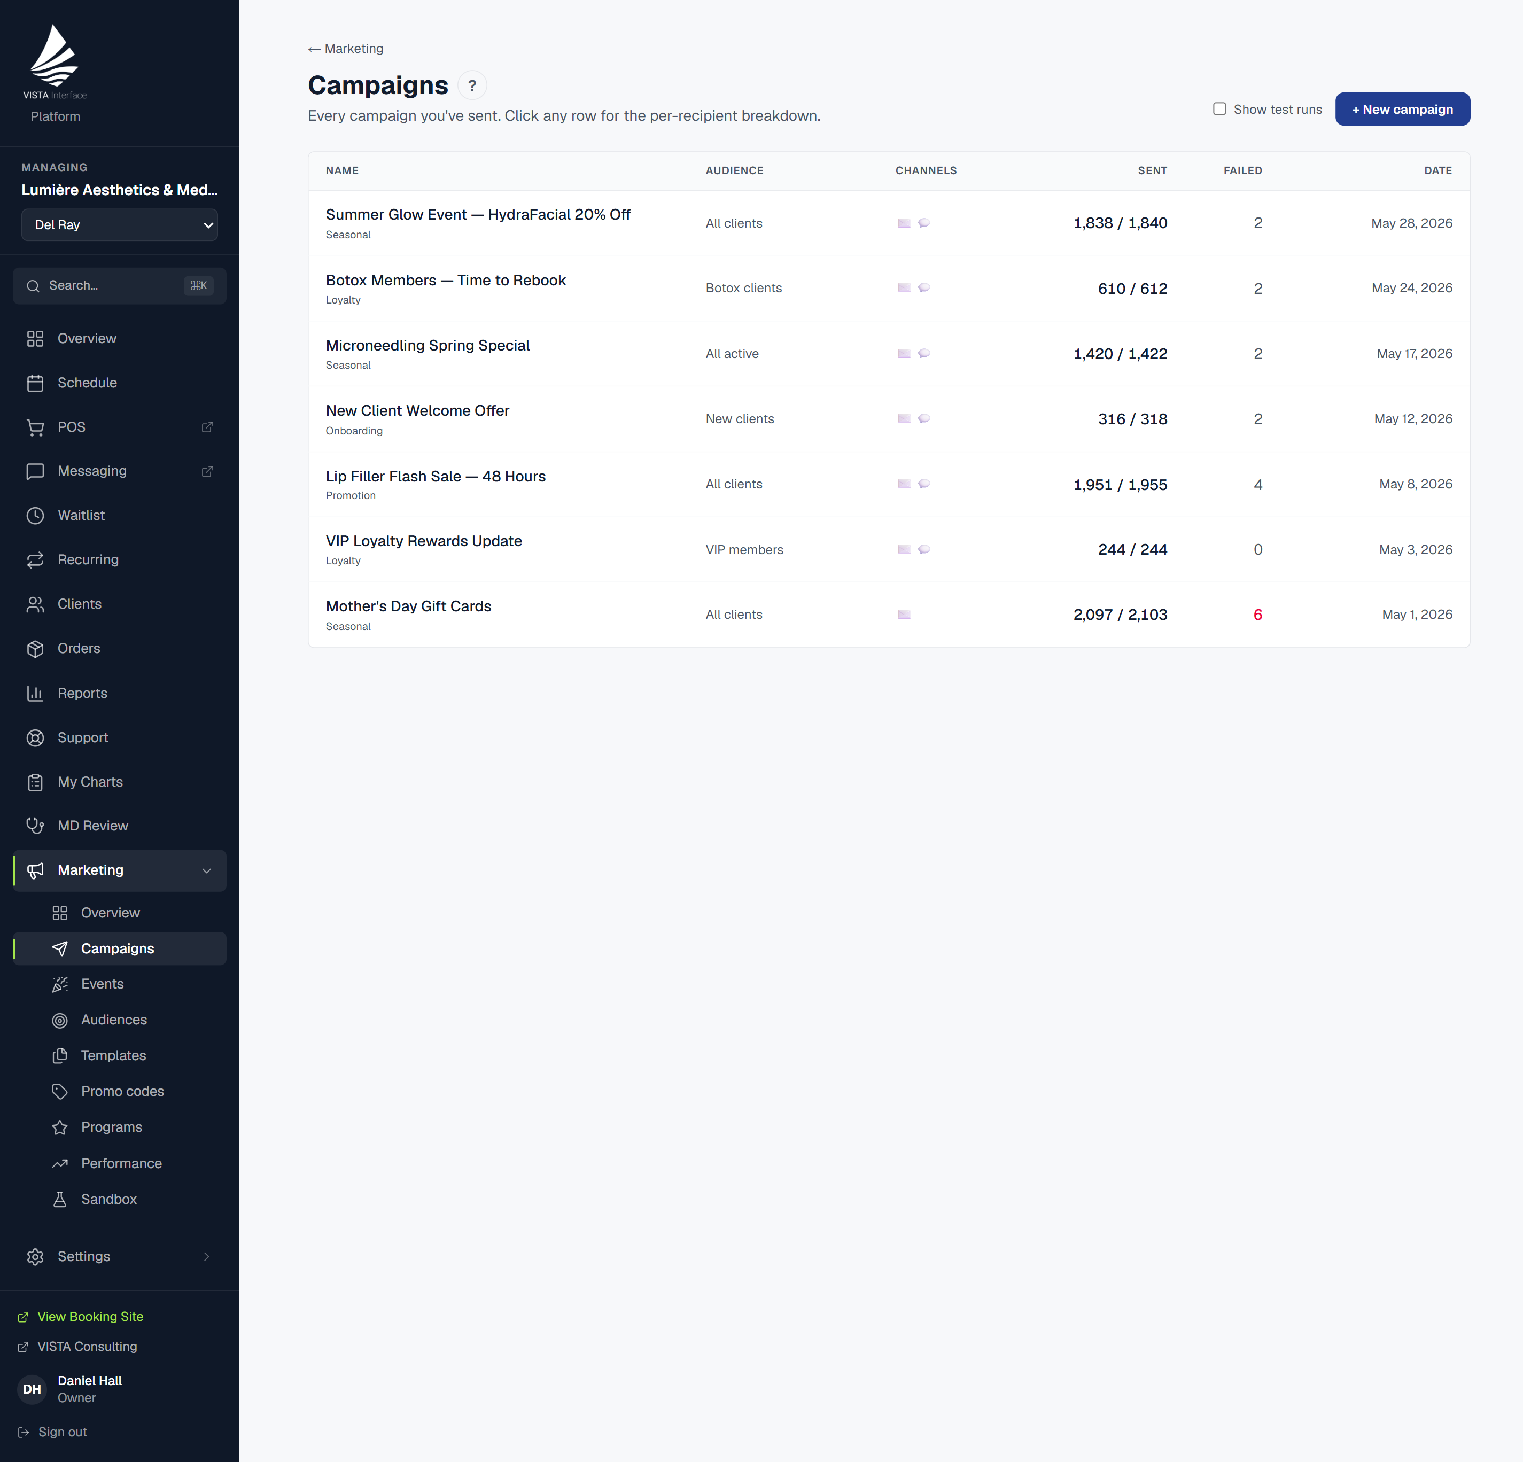The width and height of the screenshot is (1523, 1462).
Task: Click the Botox clients audience cell
Action: (x=744, y=288)
